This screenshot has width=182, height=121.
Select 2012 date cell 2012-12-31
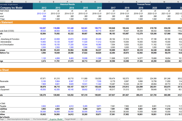[42, 13]
